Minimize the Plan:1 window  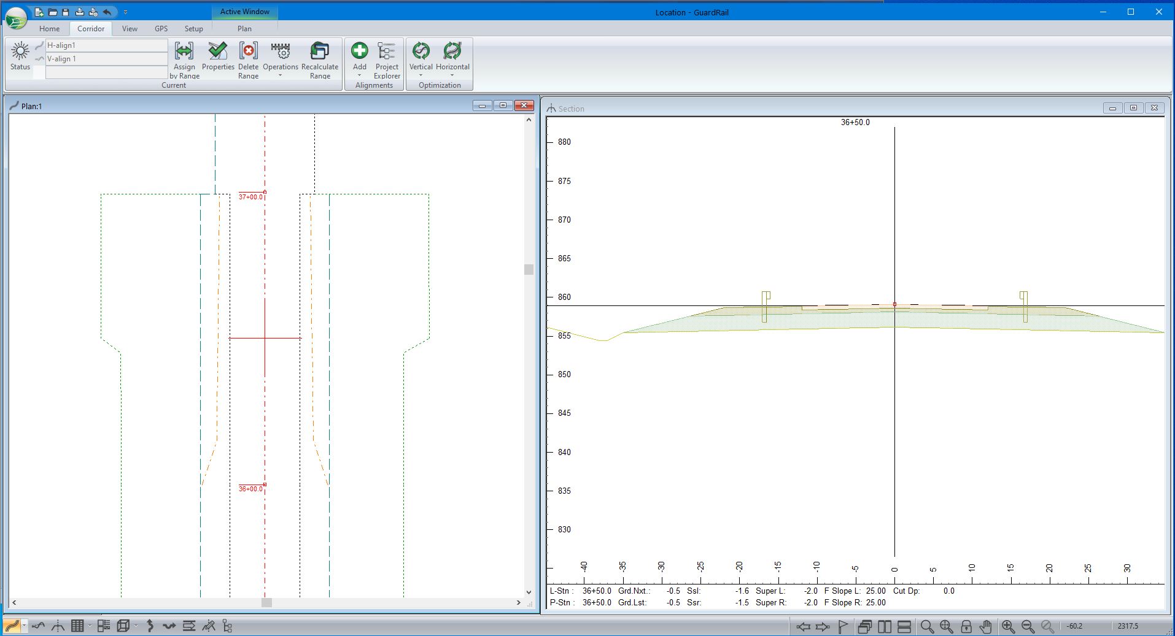click(x=482, y=105)
